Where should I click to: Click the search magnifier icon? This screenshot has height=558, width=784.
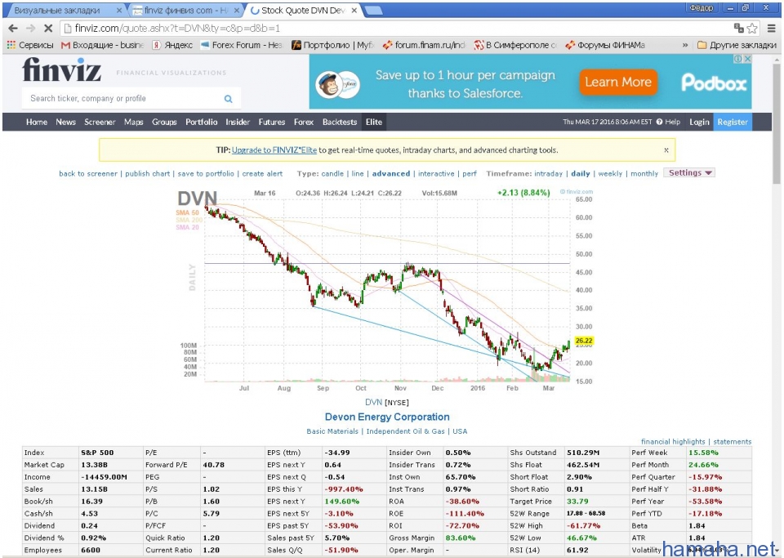pos(228,99)
